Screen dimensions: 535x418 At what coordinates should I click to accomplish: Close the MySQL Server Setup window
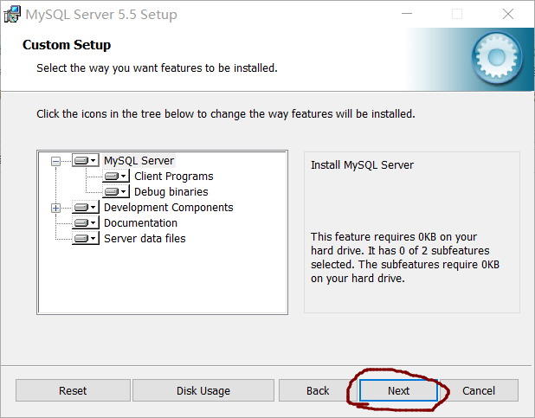point(508,15)
